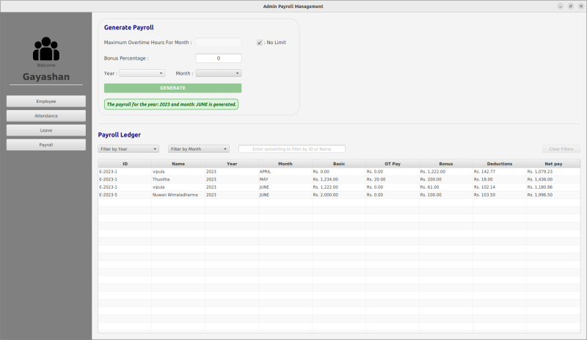Click the ID or Name filter box

click(291, 149)
